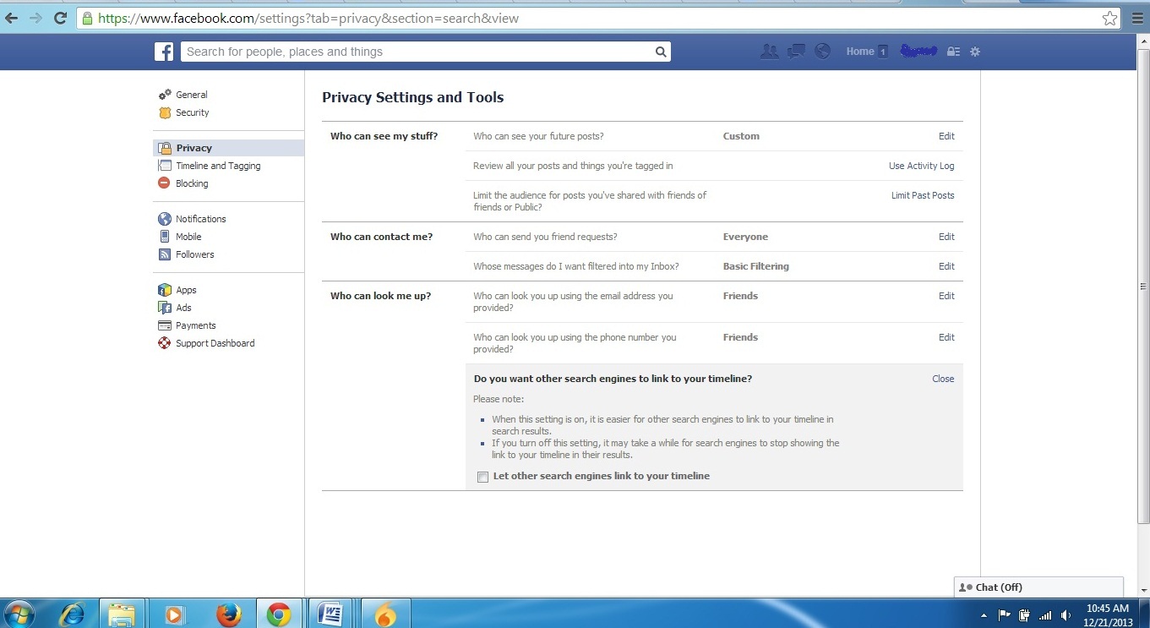Open the friend requests icon

[x=770, y=51]
